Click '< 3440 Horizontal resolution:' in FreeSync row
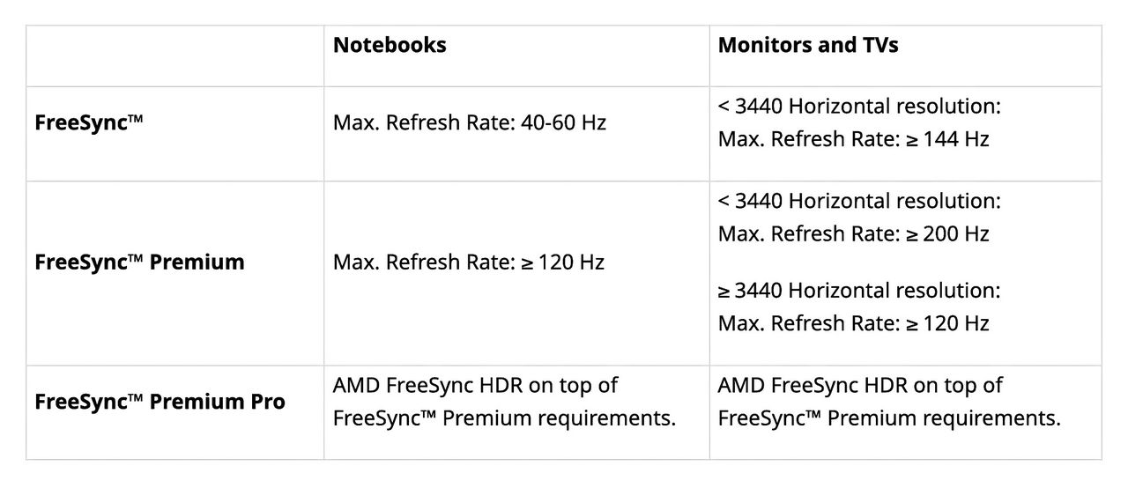Screen dimensions: 1128x488 859,106
